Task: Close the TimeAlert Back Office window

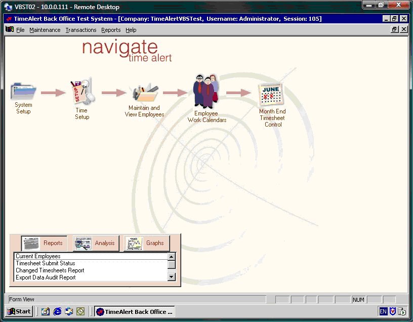Action: coord(404,18)
